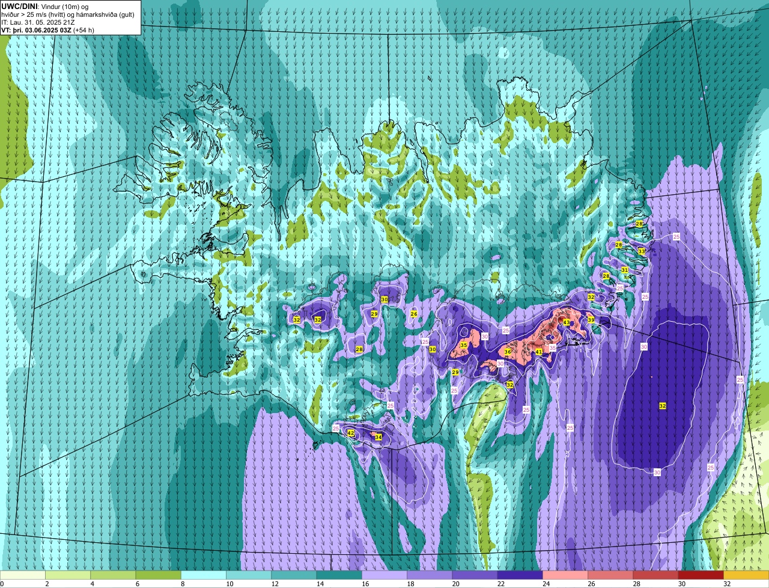Click the yellow 36 gust label

pos(508,352)
